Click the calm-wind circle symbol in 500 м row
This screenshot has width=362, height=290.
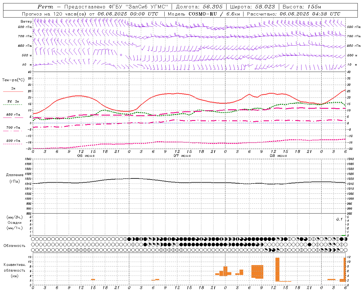pos(121,55)
